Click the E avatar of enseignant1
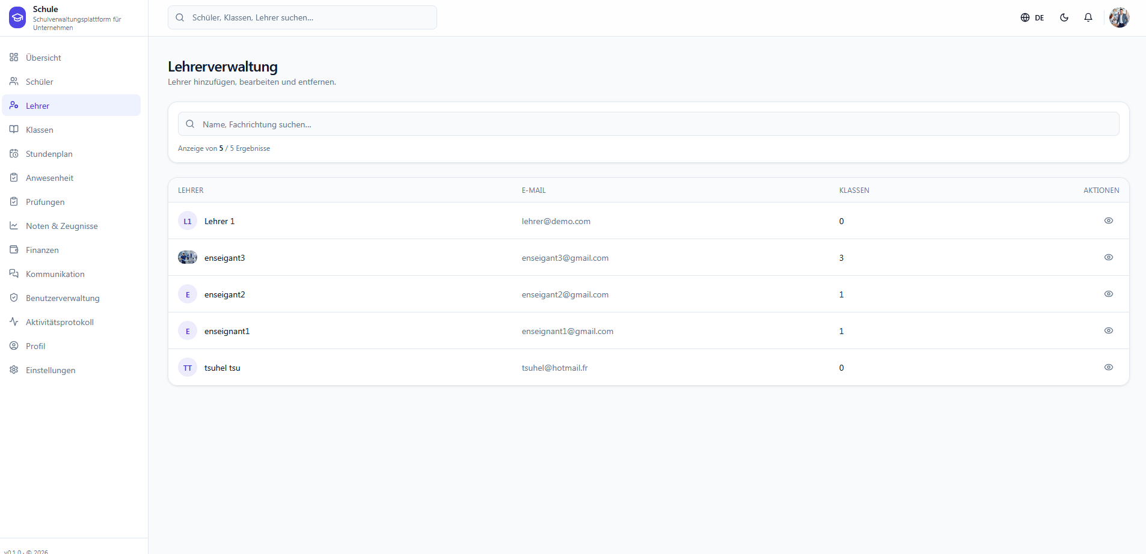 click(x=188, y=331)
